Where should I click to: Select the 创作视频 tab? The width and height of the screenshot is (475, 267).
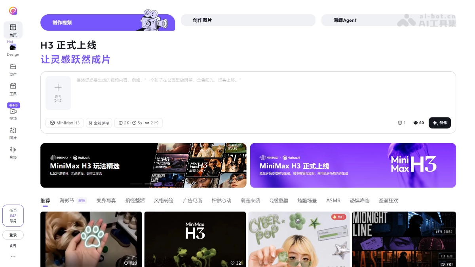[108, 23]
